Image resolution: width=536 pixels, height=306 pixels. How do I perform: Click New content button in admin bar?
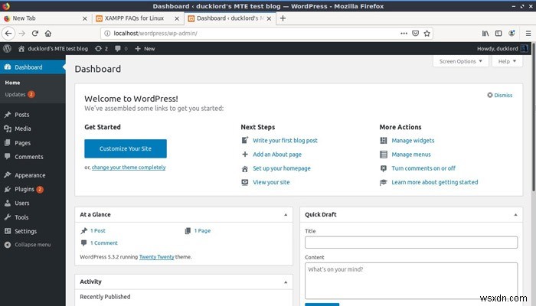[x=145, y=48]
